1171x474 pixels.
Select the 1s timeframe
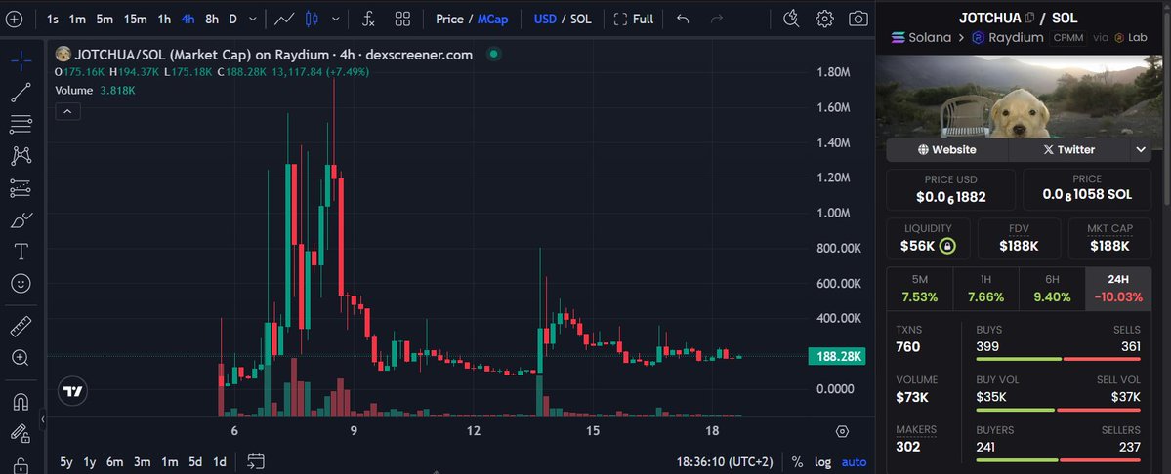53,20
